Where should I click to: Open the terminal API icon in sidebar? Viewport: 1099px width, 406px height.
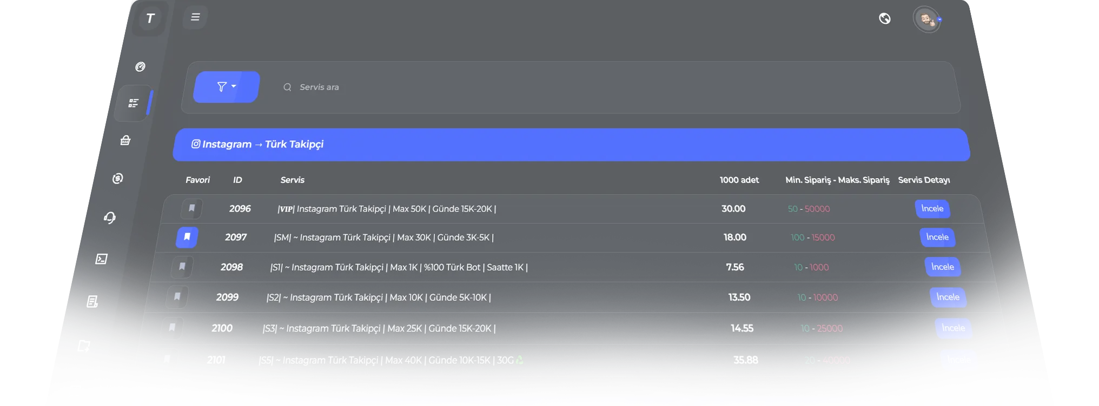click(101, 259)
